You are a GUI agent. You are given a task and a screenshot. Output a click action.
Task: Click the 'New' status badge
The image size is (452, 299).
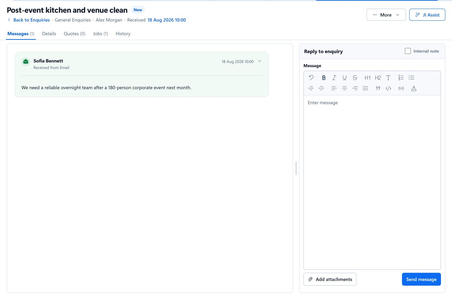(x=138, y=10)
